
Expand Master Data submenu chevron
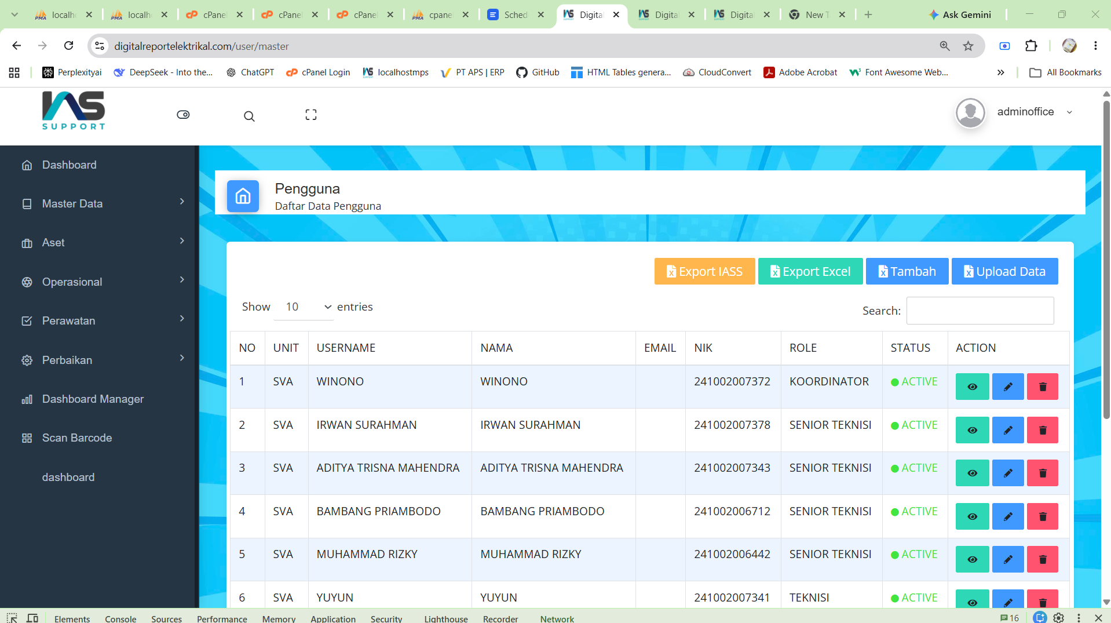coord(182,201)
